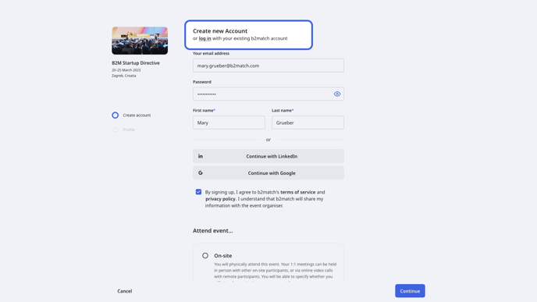
Task: Open the log in link
Action: tap(204, 38)
